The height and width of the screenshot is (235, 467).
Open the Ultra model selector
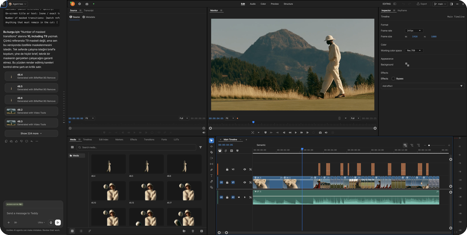point(41,222)
